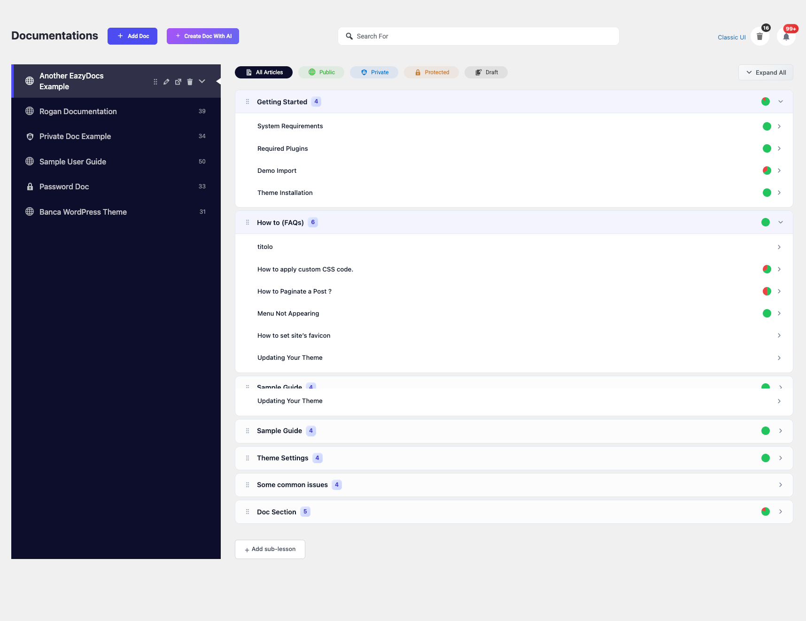Focus the Search For input field
The height and width of the screenshot is (621, 806).
tap(479, 36)
